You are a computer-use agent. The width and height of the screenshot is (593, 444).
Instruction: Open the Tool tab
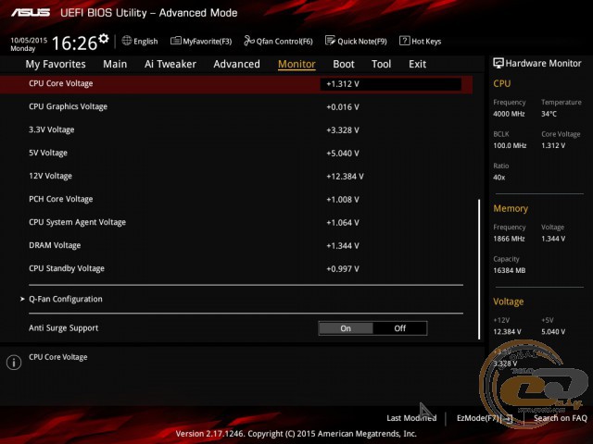381,64
